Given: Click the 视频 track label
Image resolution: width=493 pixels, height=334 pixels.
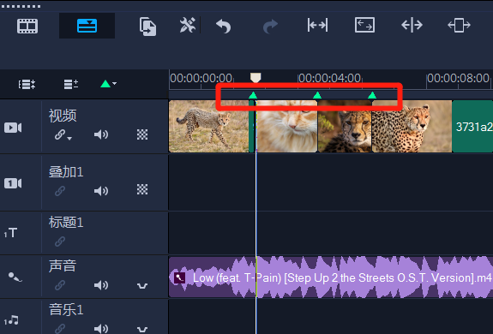Looking at the screenshot, I should click(x=63, y=116).
